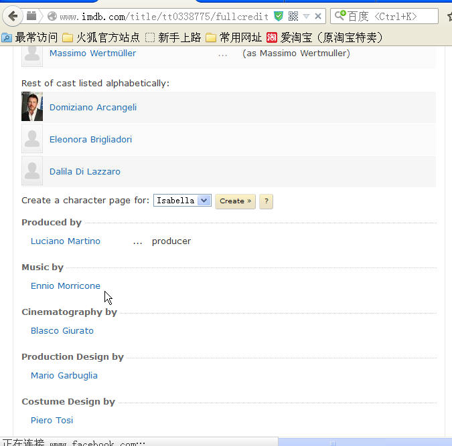Open Massimo Wertmüller's profile link

(x=92, y=53)
